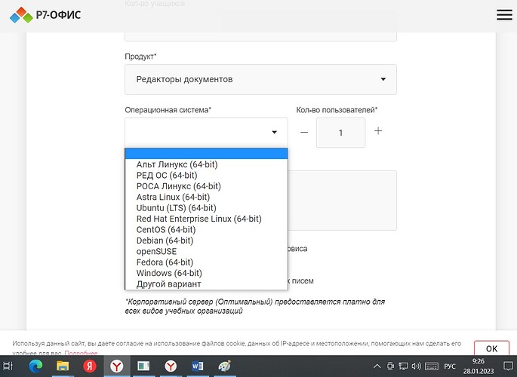Open Paint from the taskbar
Viewport: 517px width, 377px height.
click(x=225, y=366)
